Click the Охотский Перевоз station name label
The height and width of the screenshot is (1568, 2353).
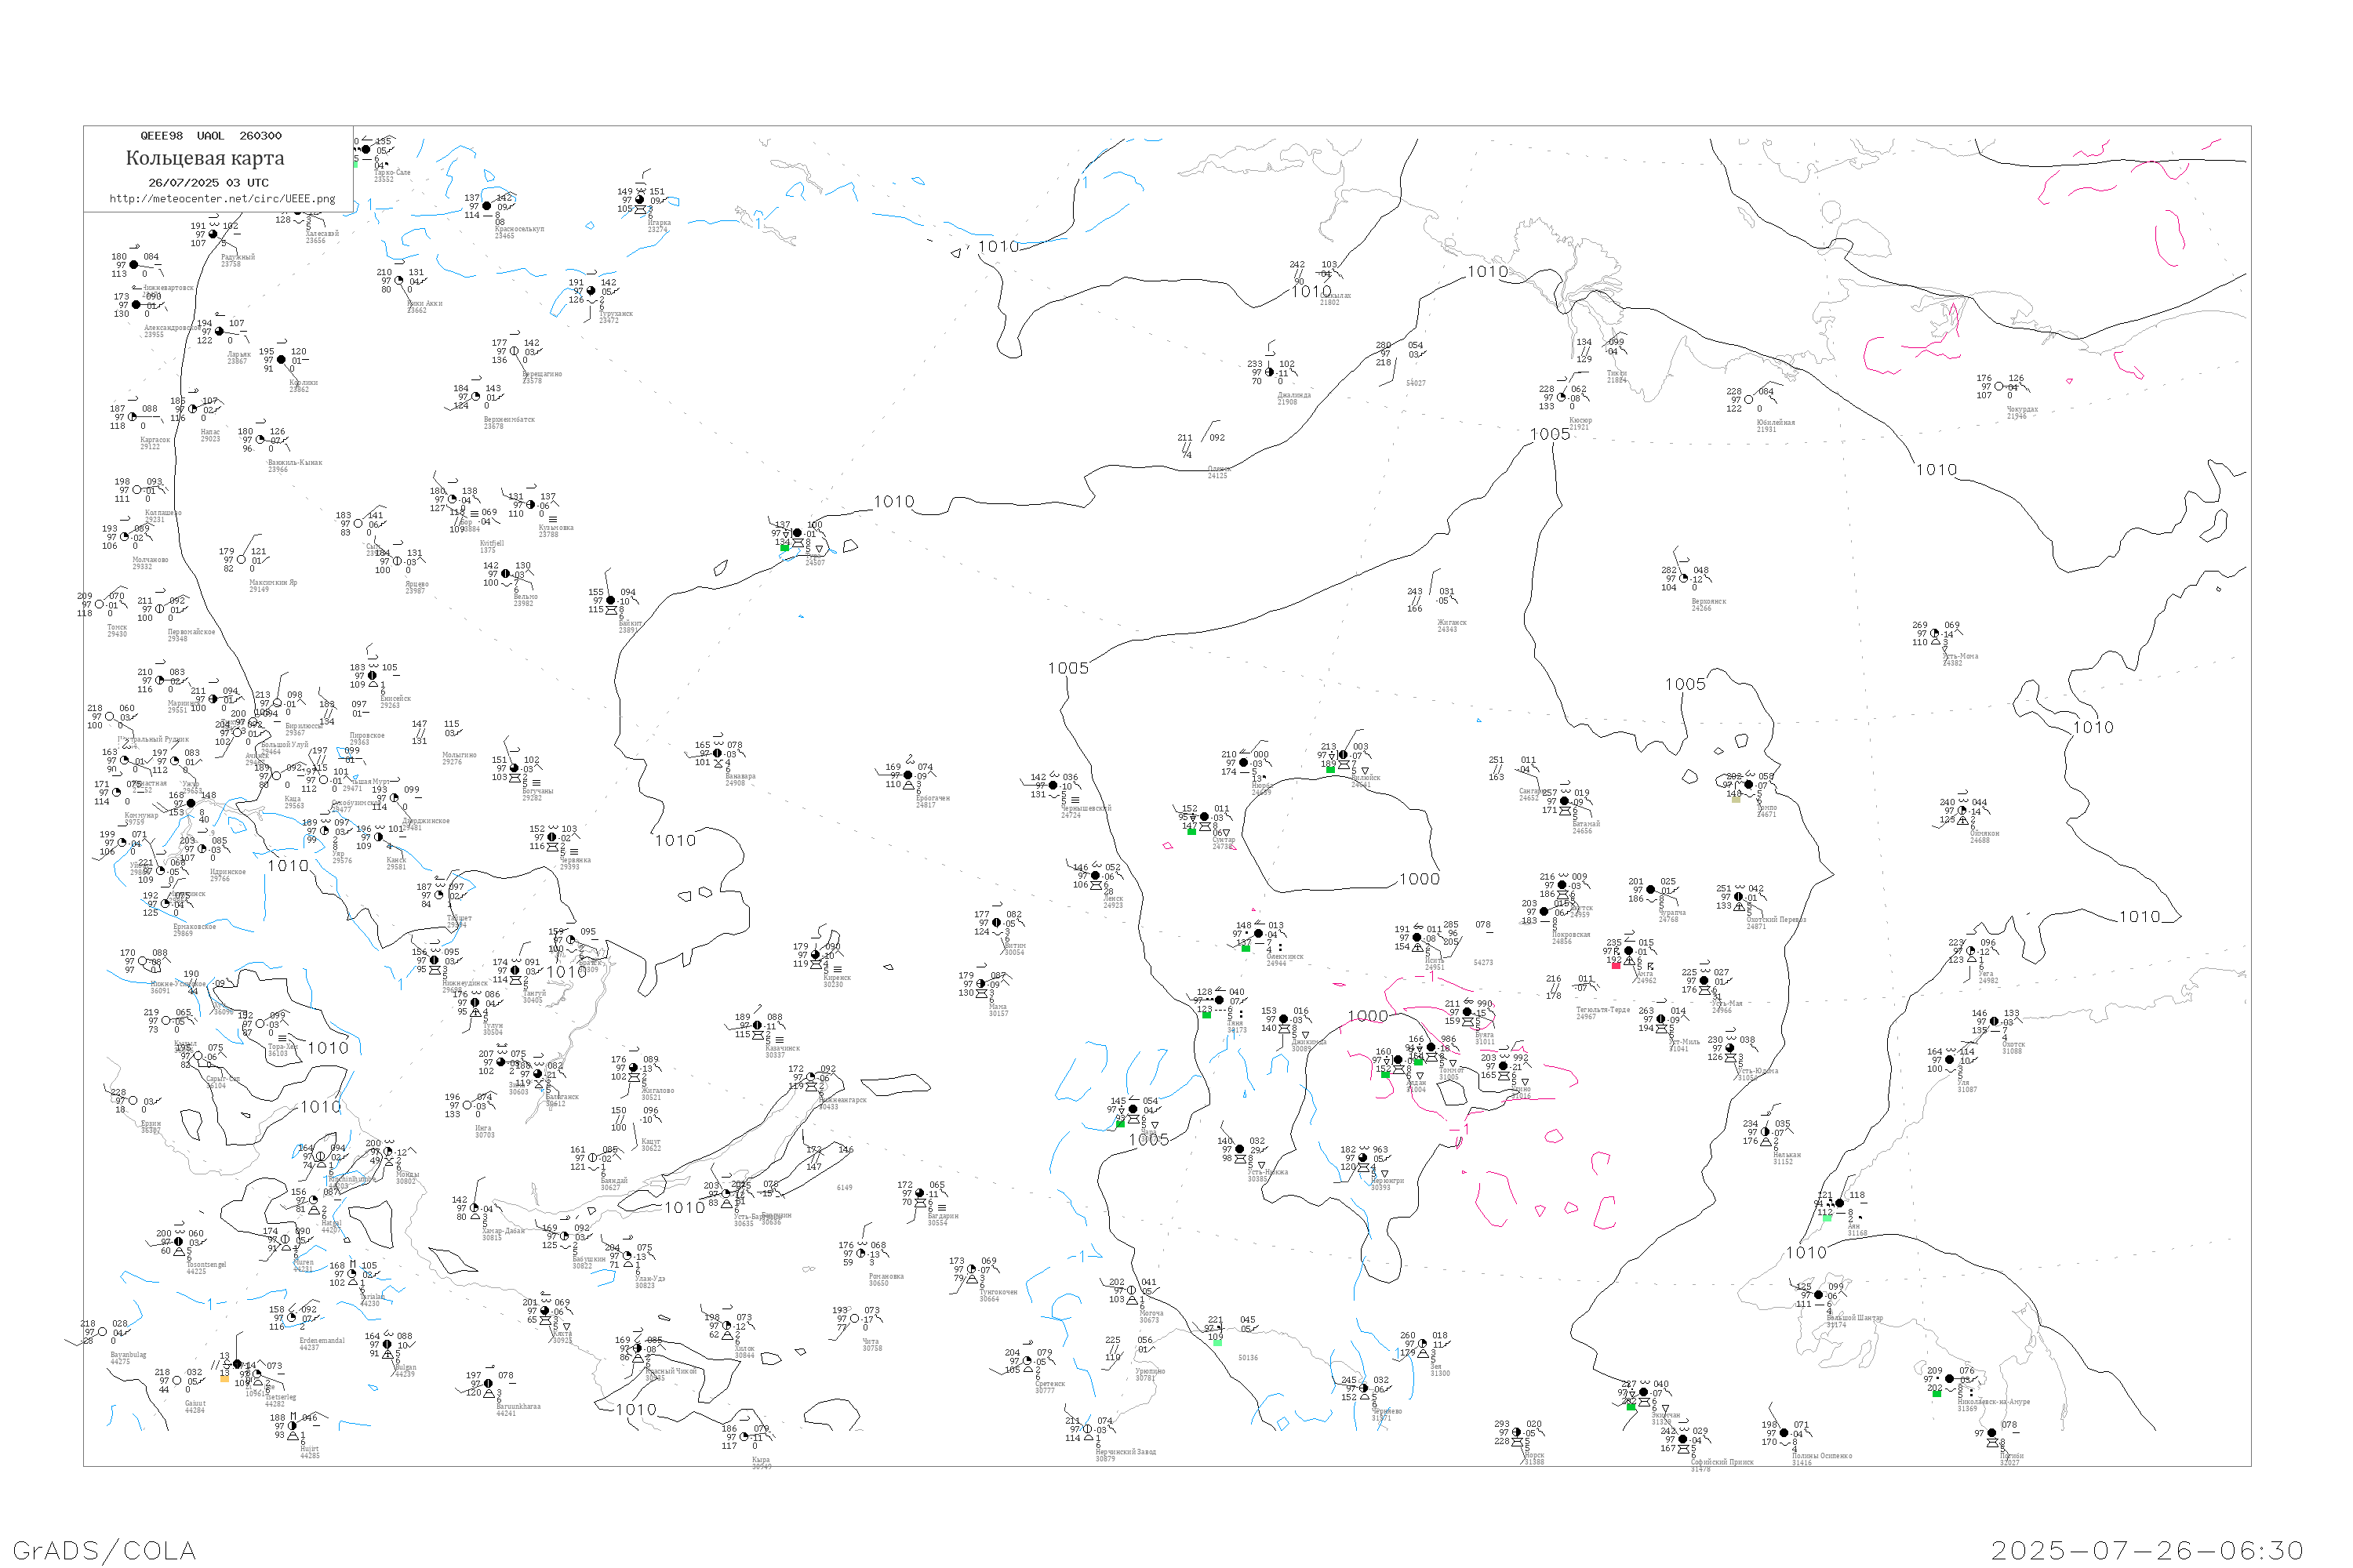click(1776, 920)
